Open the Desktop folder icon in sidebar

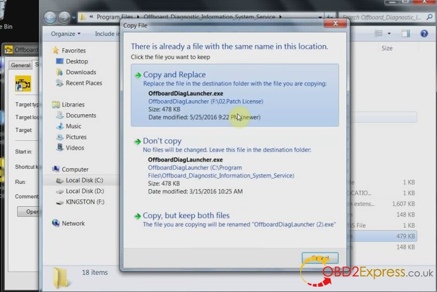click(x=60, y=61)
